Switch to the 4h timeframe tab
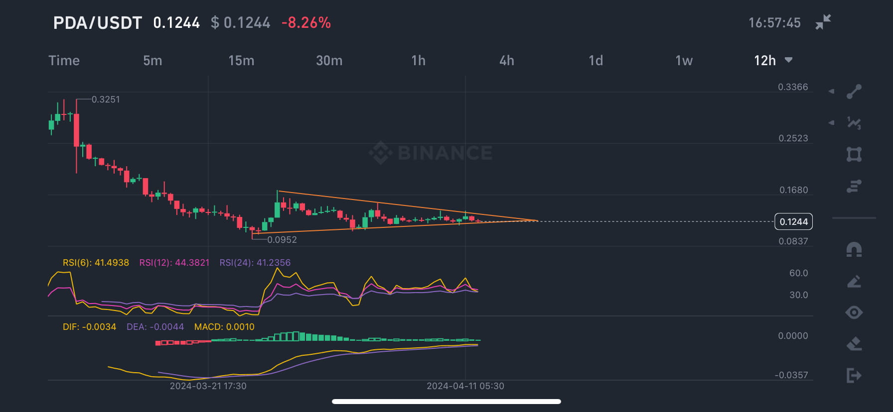This screenshot has height=412, width=893. [x=507, y=60]
